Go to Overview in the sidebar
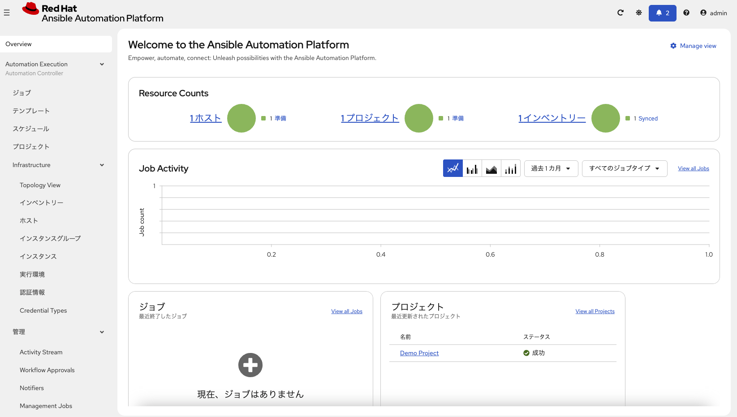This screenshot has height=417, width=737. pos(56,44)
